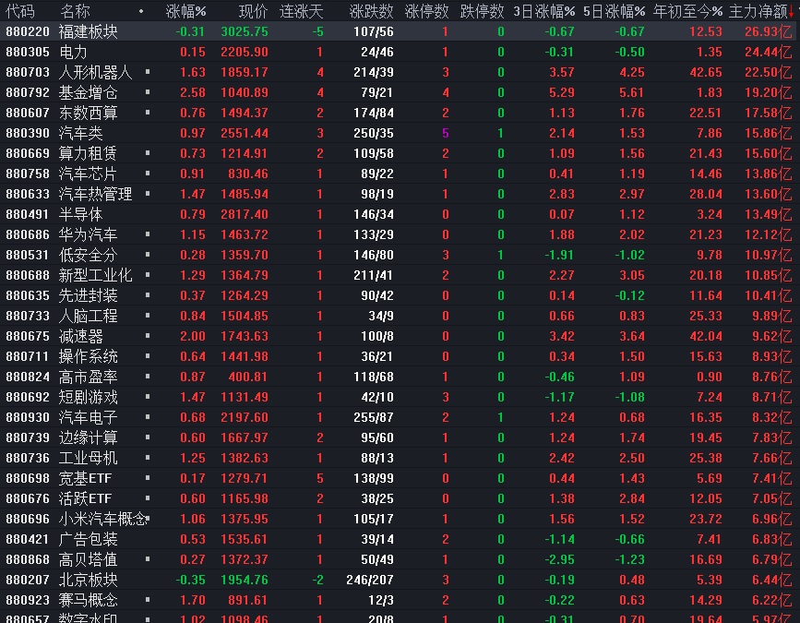The width and height of the screenshot is (800, 623).
Task: Click price 400.81 in 高市盈率 row
Action: pos(248,377)
